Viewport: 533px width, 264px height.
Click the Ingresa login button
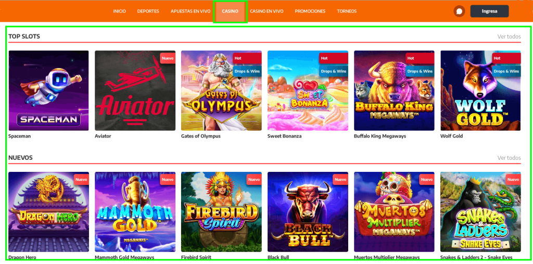click(489, 11)
